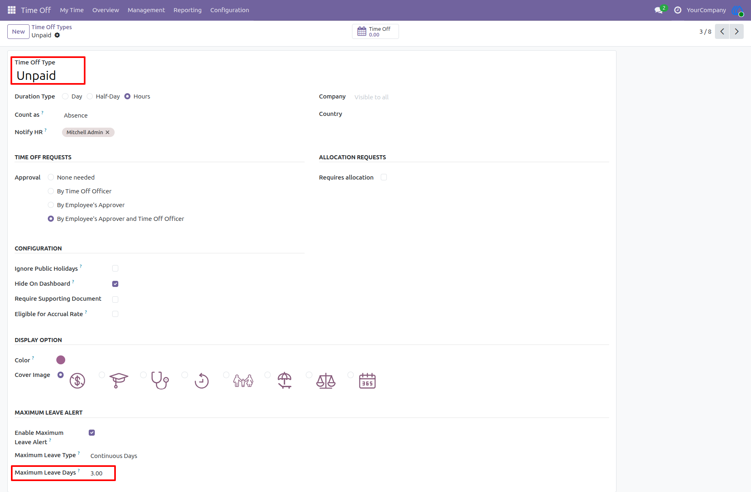The height and width of the screenshot is (492, 751).
Task: Remove Mitchell Admin tag from Notify HR
Action: (107, 133)
